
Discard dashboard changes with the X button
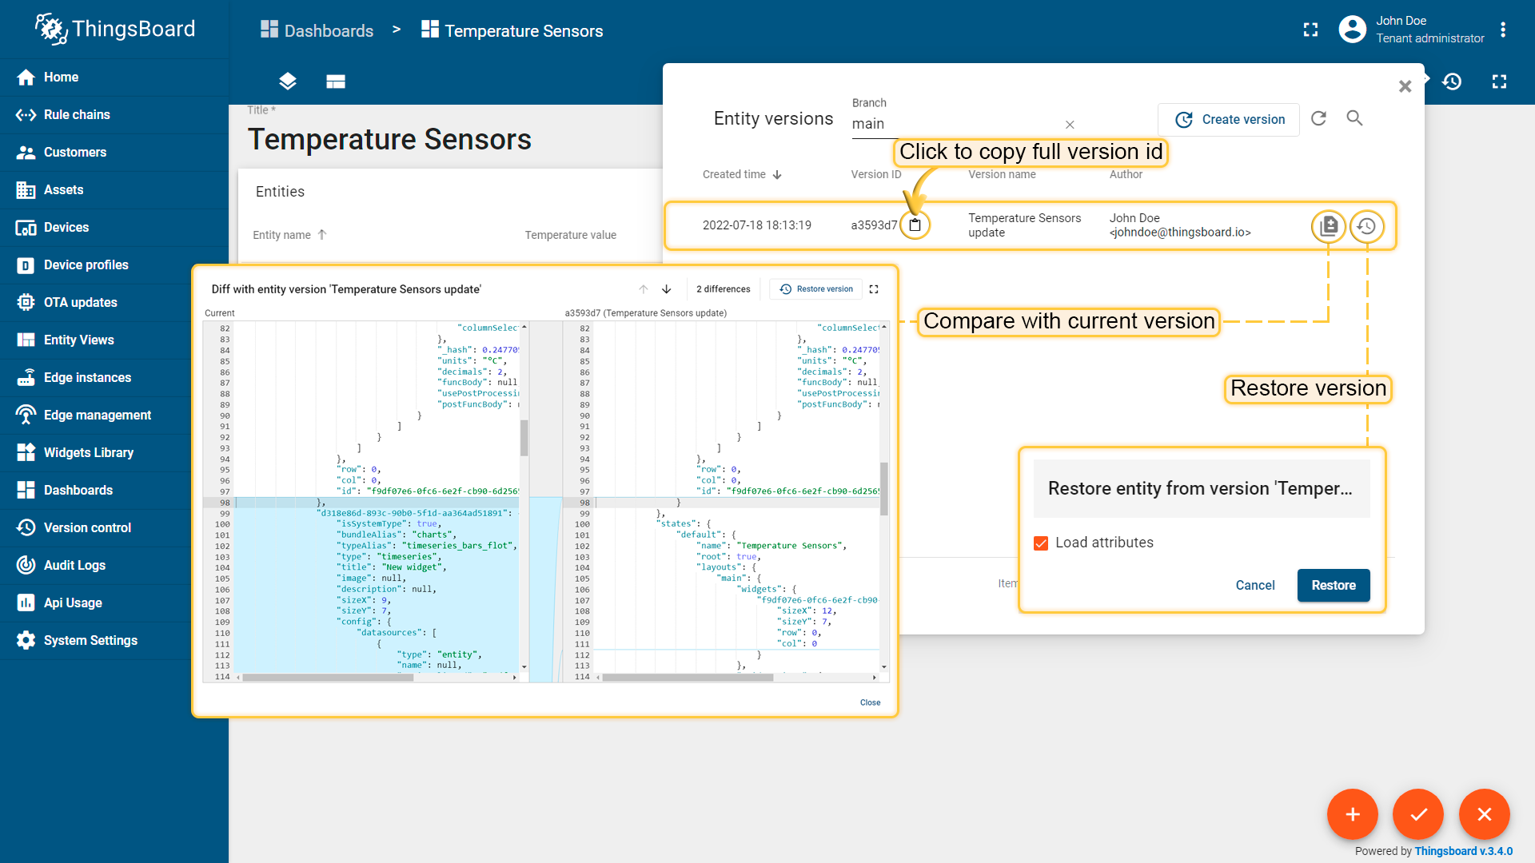point(1485,814)
